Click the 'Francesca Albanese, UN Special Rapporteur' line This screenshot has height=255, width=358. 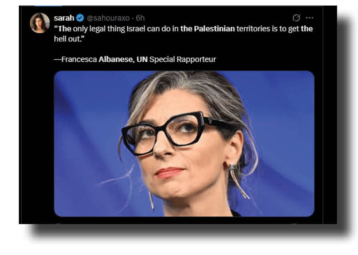coord(135,59)
